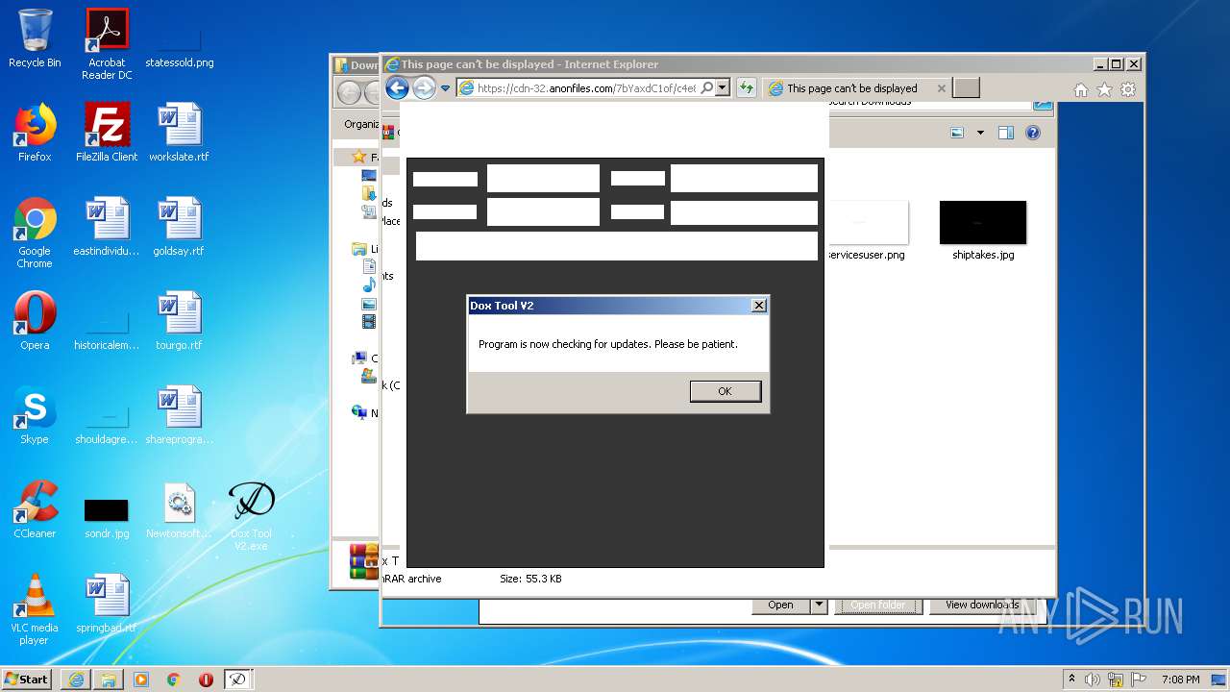The width and height of the screenshot is (1230, 692).
Task: Launch the Google Chrome desktop shortcut
Action: point(35,233)
